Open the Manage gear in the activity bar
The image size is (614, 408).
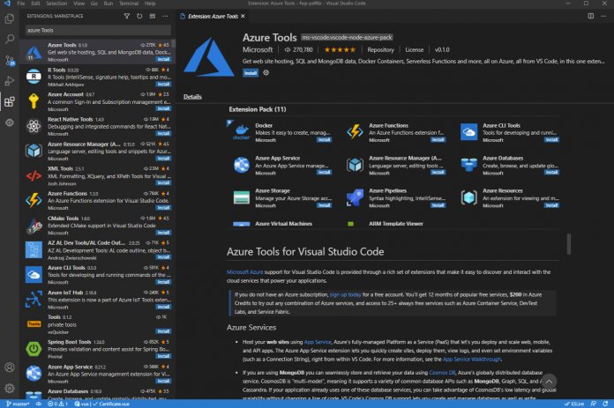(x=10, y=388)
